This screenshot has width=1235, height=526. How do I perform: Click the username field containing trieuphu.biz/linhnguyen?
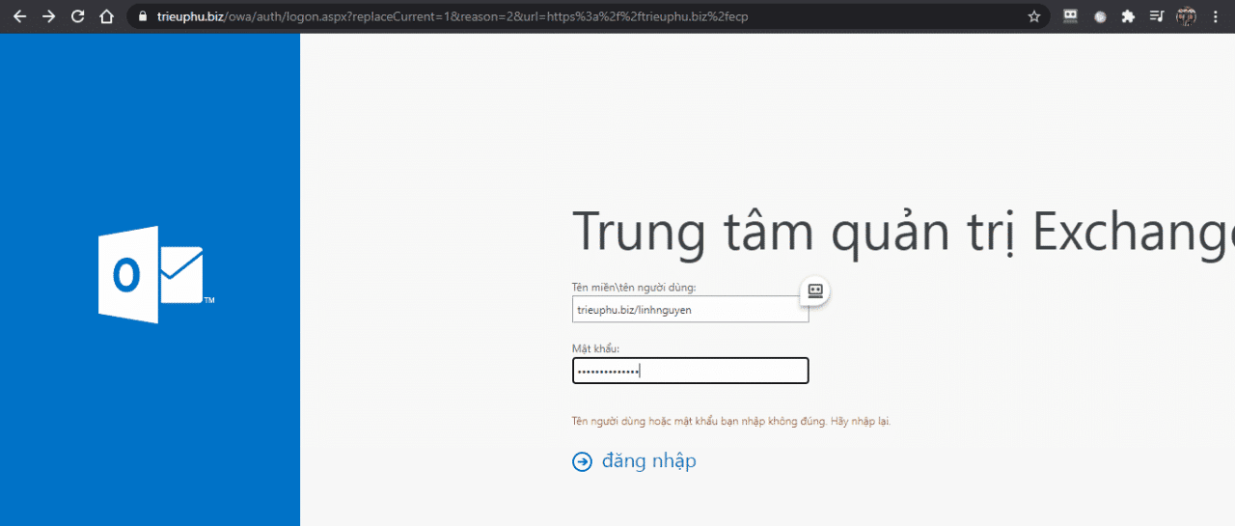pos(689,309)
